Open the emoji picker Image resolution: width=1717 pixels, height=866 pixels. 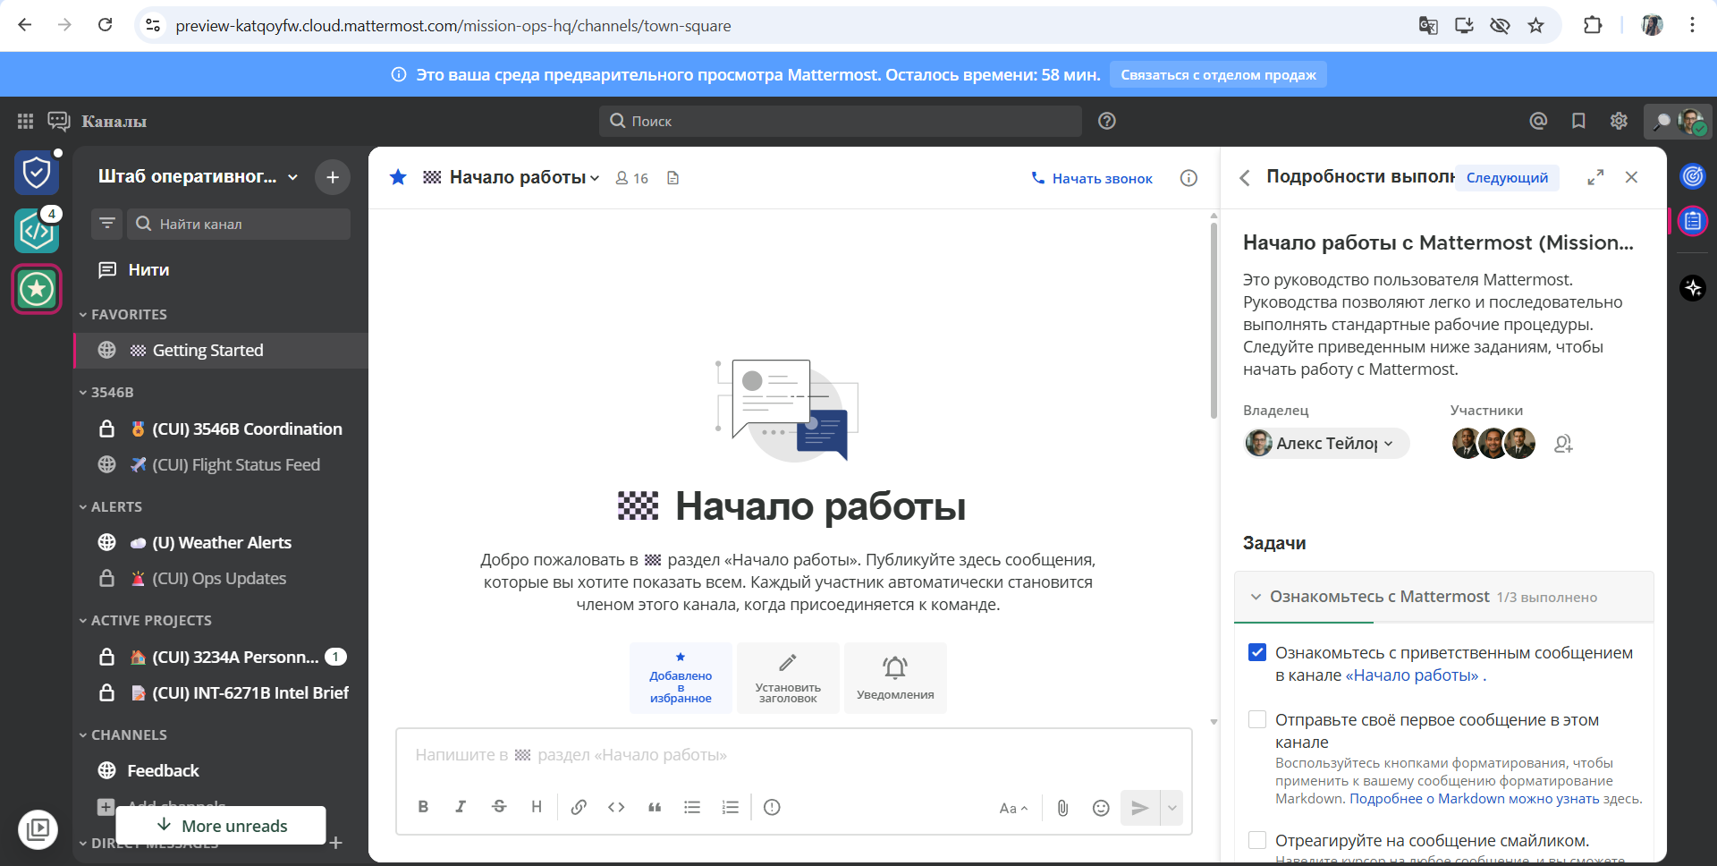click(1101, 807)
